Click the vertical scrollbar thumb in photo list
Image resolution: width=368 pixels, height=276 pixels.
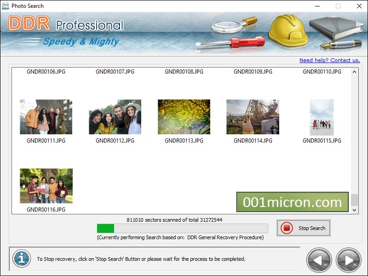pyautogui.click(x=354, y=200)
